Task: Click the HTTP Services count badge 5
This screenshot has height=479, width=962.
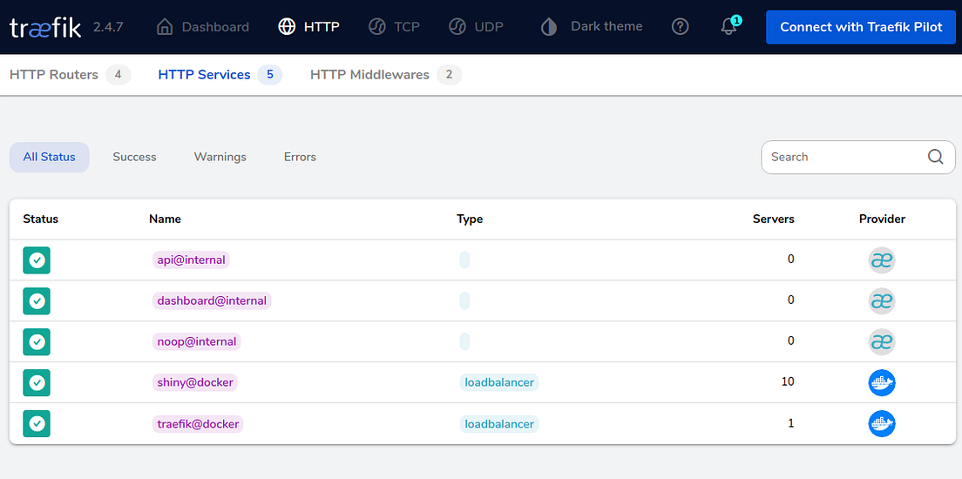Action: pos(270,75)
